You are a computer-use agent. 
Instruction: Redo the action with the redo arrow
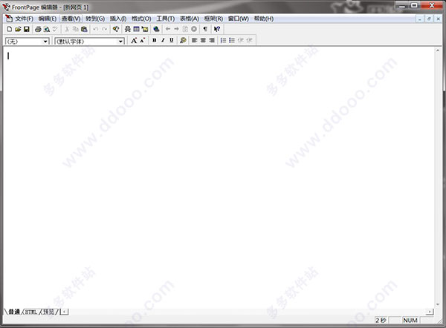(104, 29)
